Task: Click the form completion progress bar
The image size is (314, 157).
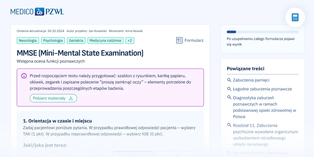Action: click(262, 32)
